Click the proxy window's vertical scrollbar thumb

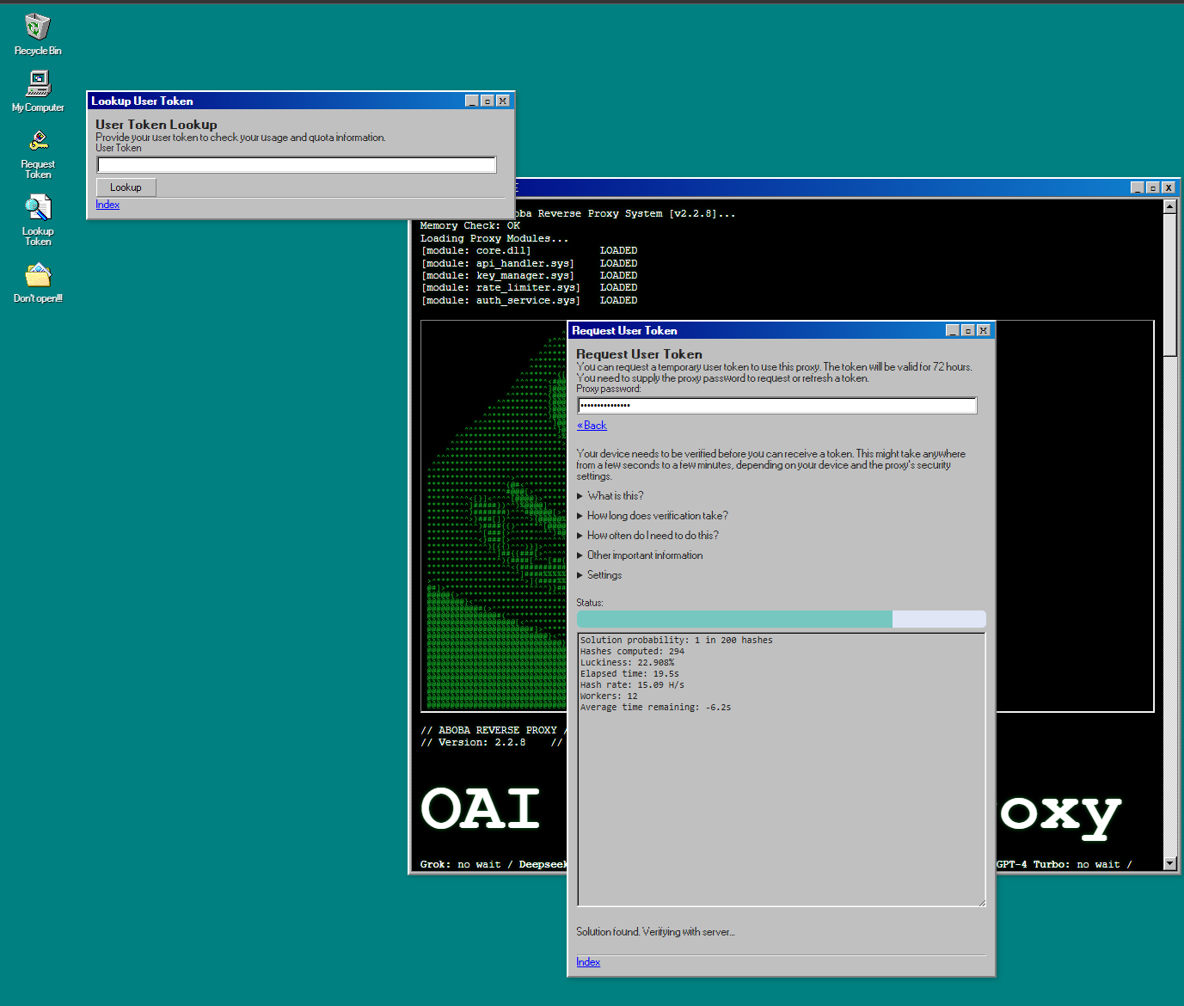[1169, 285]
